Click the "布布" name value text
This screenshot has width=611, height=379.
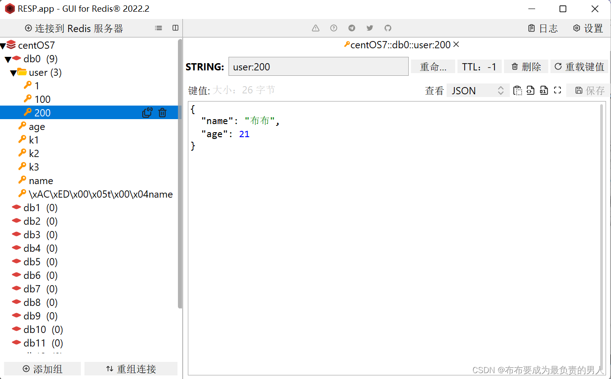tap(260, 121)
